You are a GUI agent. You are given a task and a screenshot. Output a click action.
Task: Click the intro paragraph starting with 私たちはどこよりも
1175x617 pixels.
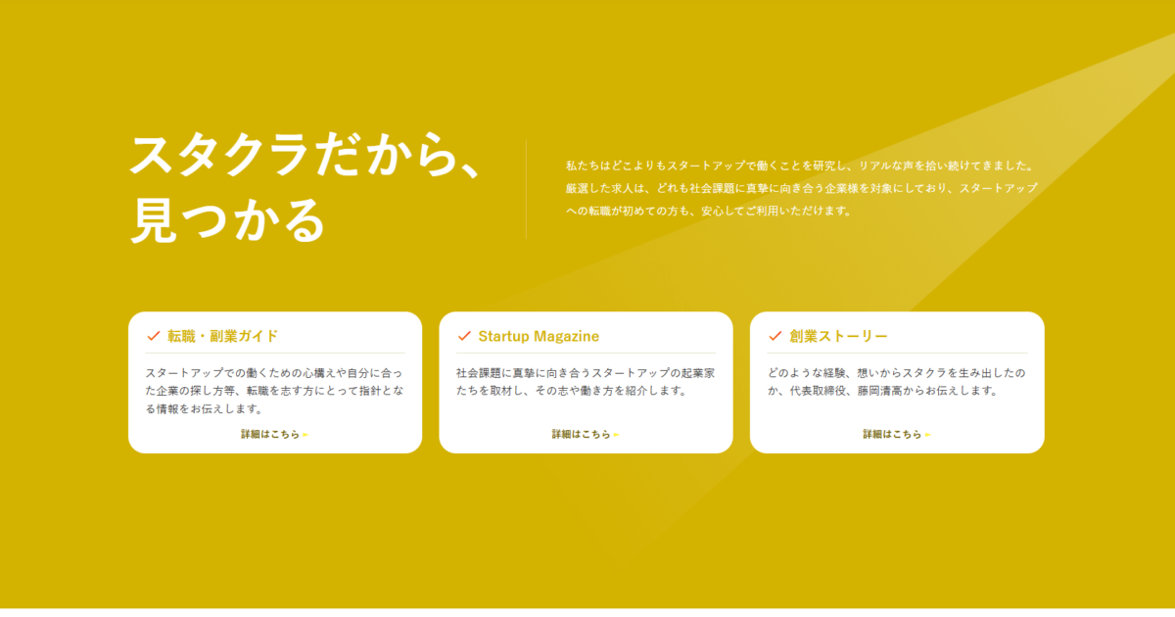[800, 166]
